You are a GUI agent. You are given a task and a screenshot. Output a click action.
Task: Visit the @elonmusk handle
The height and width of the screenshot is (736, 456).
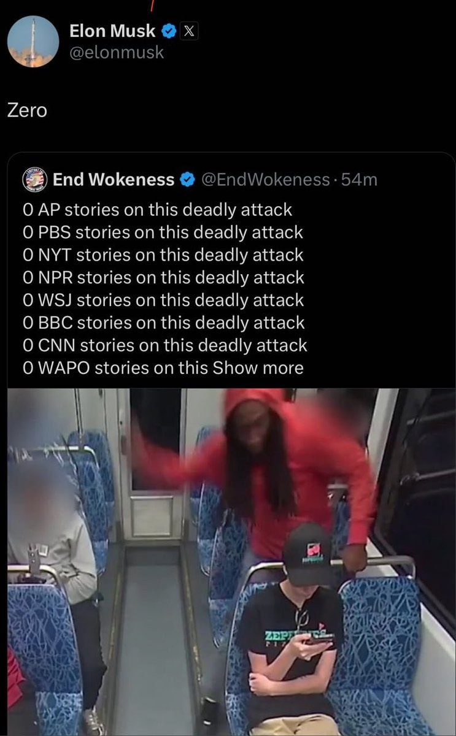[x=117, y=53]
